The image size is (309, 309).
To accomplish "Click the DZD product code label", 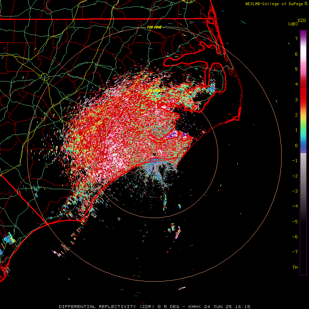I will pyautogui.click(x=302, y=21).
